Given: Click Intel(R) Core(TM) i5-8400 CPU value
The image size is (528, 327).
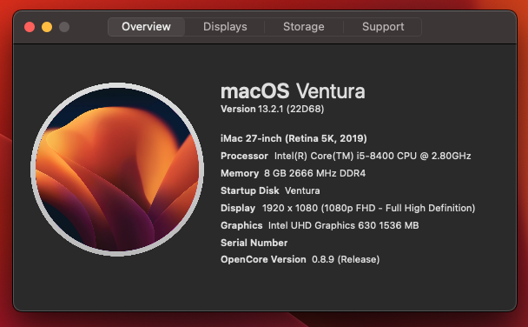Looking at the screenshot, I should pyautogui.click(x=373, y=156).
